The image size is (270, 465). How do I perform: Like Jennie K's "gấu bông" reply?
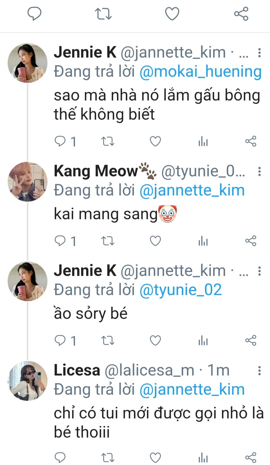pyautogui.click(x=155, y=141)
